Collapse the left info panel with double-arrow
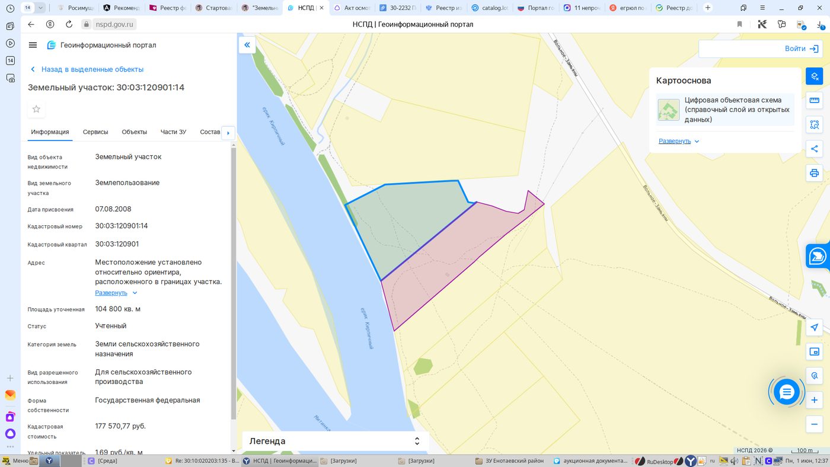The height and width of the screenshot is (467, 830). pos(247,45)
